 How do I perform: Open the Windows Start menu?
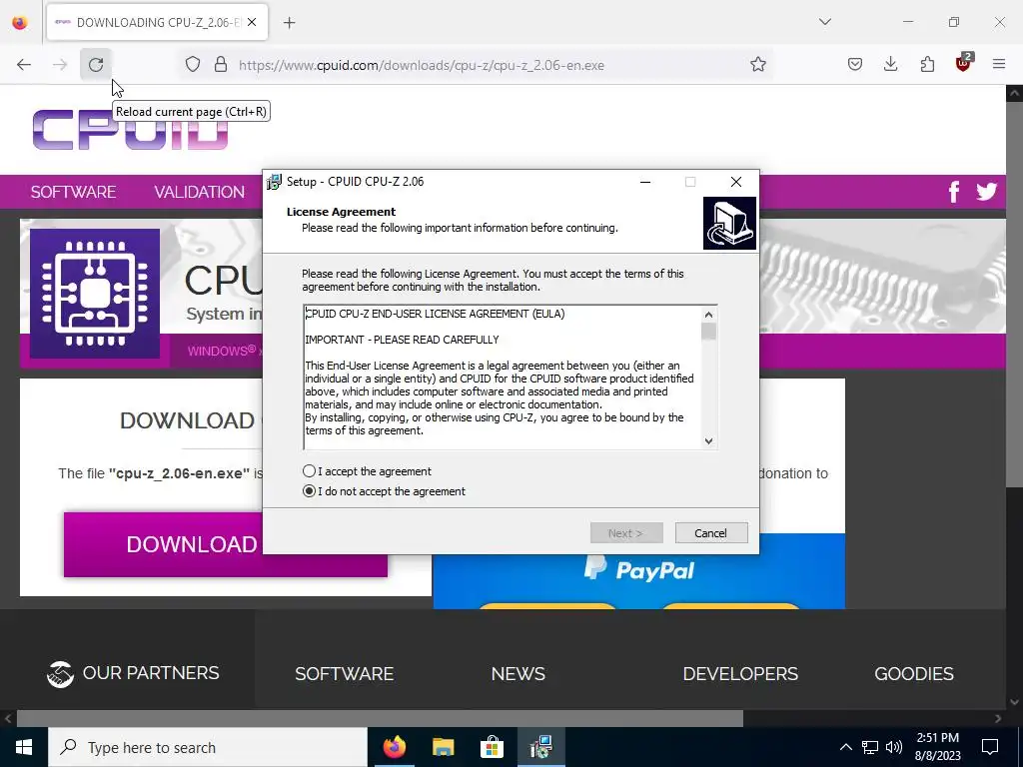click(x=24, y=747)
